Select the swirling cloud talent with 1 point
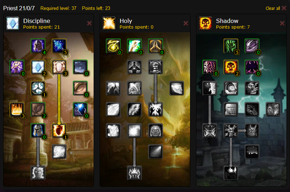Image resolution: width=290 pixels, height=192 pixels. click(38, 88)
